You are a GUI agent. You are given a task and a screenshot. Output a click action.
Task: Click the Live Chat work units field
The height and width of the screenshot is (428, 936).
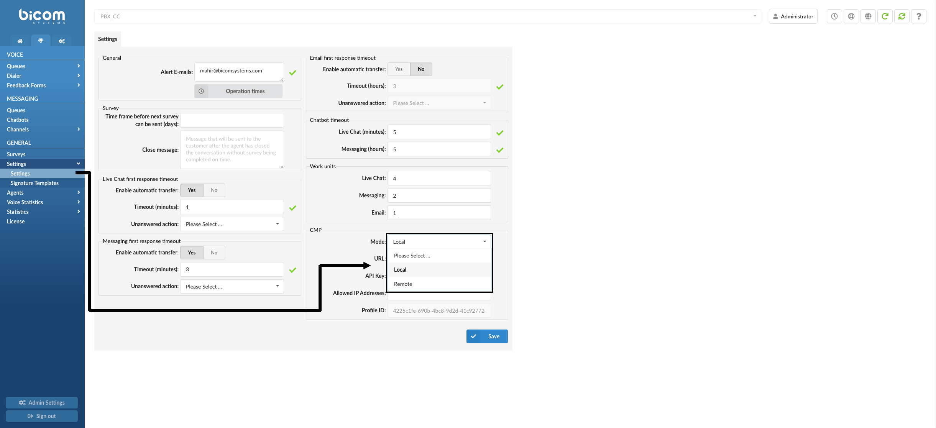point(439,178)
